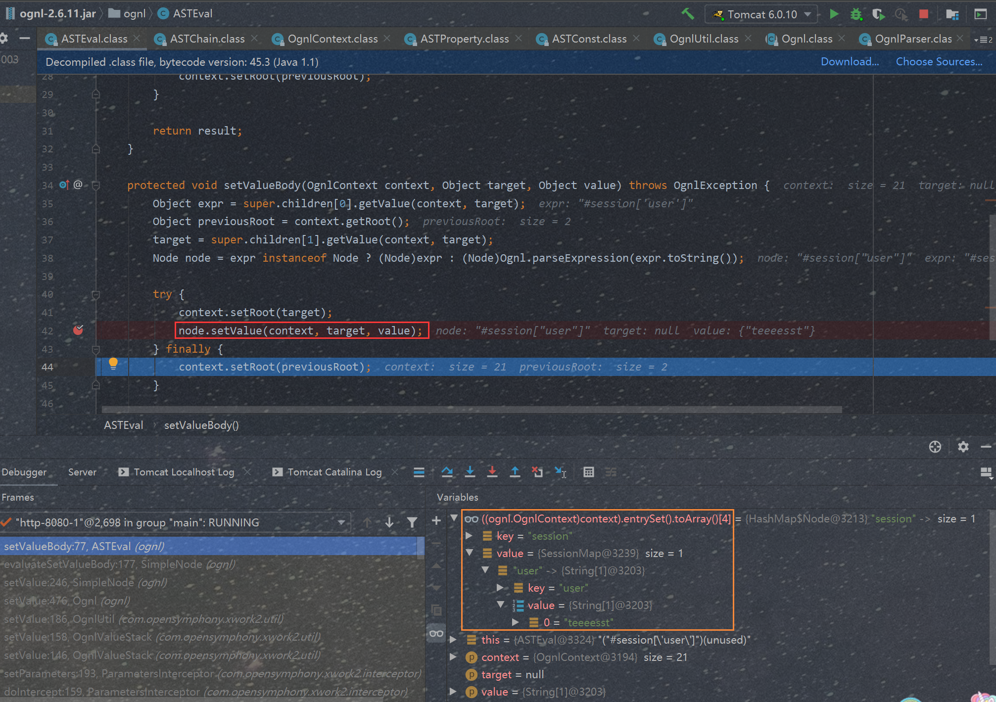Step Into with the blue down arrow
Image resolution: width=996 pixels, height=702 pixels.
point(470,472)
